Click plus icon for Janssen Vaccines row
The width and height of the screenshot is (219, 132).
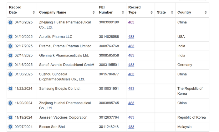(x=10, y=117)
